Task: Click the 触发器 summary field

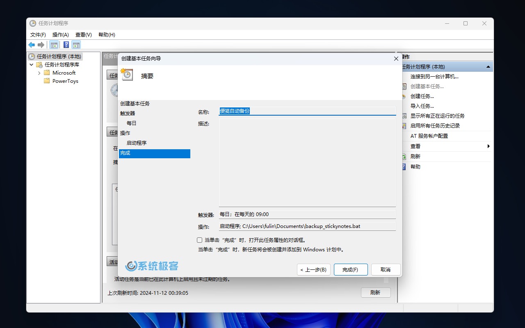Action: click(x=307, y=214)
